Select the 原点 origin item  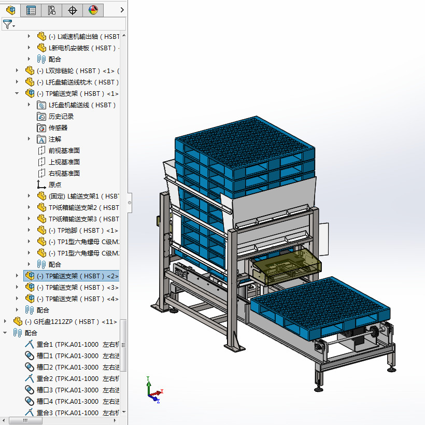[x=55, y=185]
